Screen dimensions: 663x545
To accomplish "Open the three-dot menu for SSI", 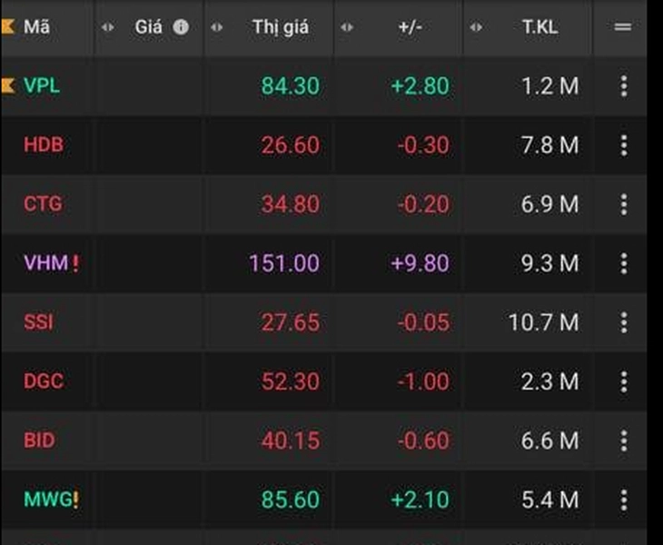I will (x=623, y=322).
